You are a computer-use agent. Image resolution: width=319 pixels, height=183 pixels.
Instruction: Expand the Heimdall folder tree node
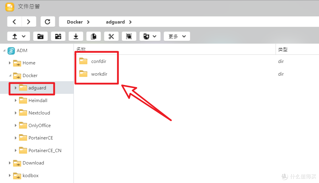coord(16,101)
